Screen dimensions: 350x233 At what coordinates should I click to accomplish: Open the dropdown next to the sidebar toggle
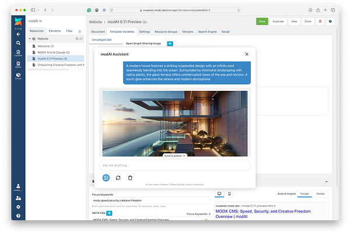click(38, 10)
